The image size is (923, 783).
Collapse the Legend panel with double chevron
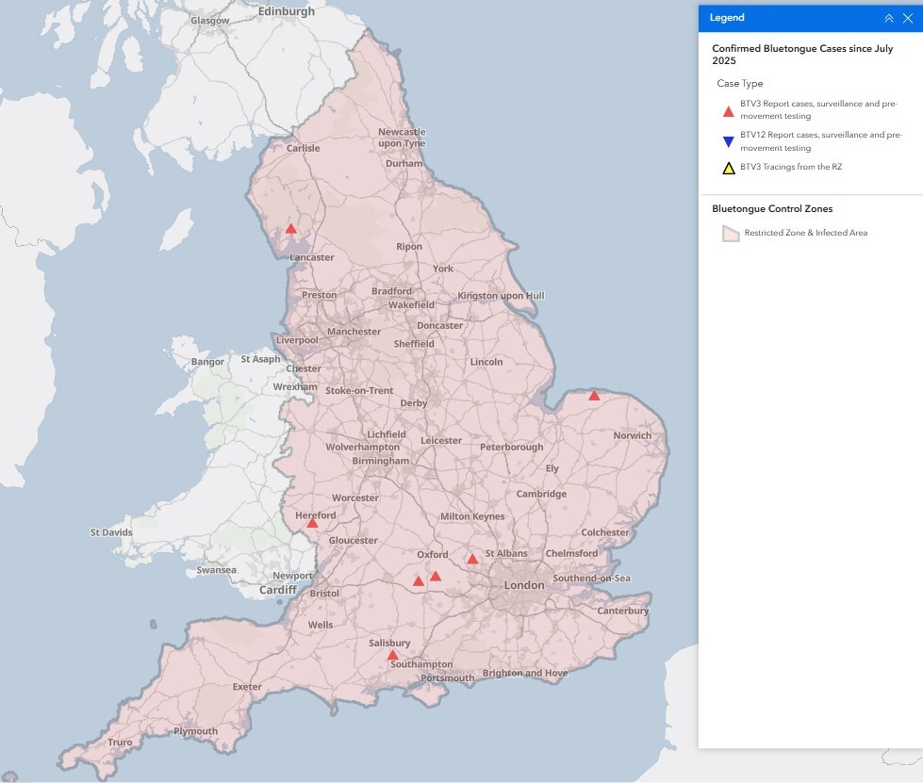(888, 18)
